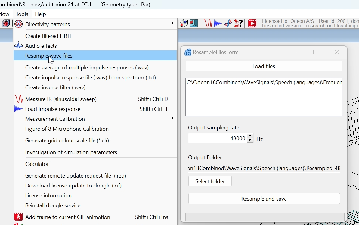The image size is (359, 225).
Task: Open the Calculator tool
Action: click(x=95, y=164)
